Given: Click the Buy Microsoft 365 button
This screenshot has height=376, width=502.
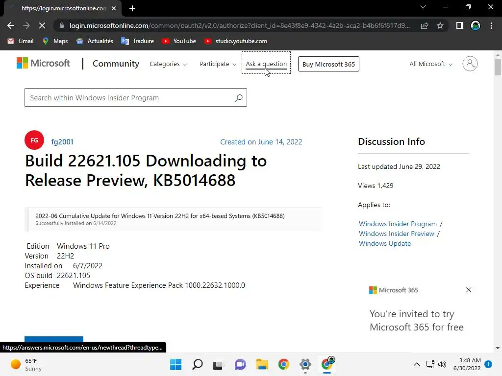Looking at the screenshot, I should 328,64.
